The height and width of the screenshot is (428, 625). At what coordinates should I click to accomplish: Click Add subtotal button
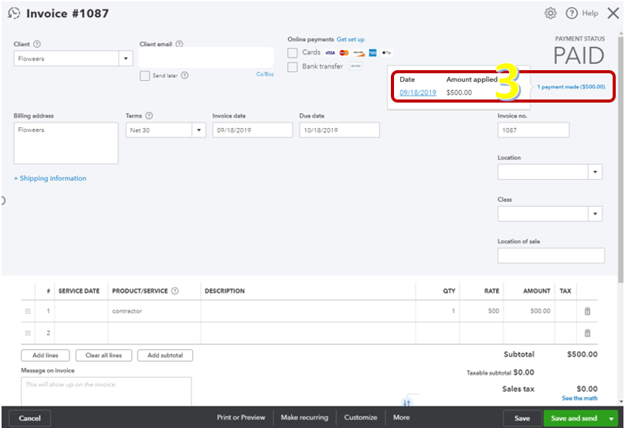click(165, 356)
